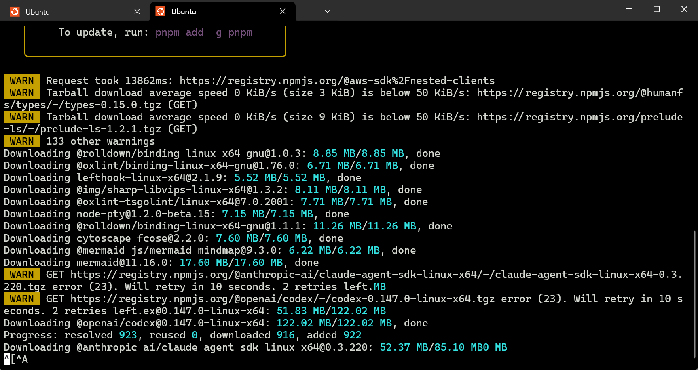Click the "@mermaid-js/mermaid-mindmap@9.3.0:" package name
This screenshot has width=698, height=370.
180,250
